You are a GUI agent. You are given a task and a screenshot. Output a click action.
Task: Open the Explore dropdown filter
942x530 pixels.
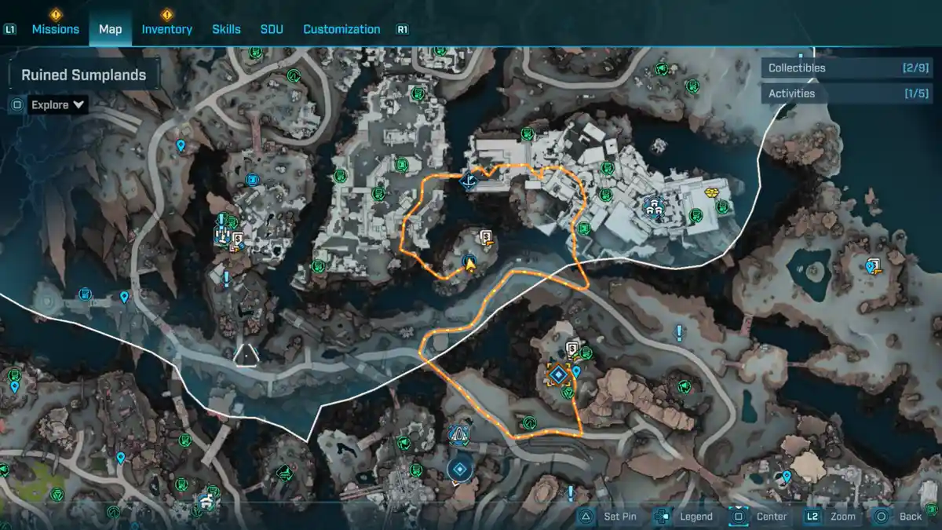(57, 104)
